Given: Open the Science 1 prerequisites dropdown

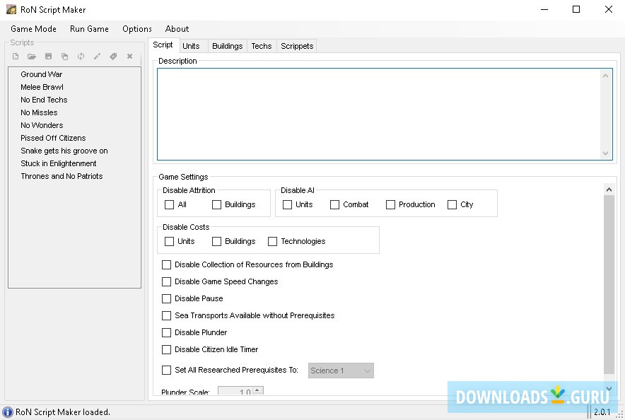Looking at the screenshot, I should (341, 371).
